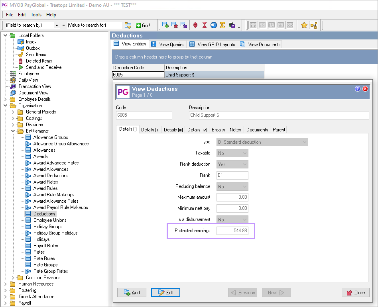Click the delete record toolbar icon
This screenshot has width=378, height=307.
(x=175, y=25)
